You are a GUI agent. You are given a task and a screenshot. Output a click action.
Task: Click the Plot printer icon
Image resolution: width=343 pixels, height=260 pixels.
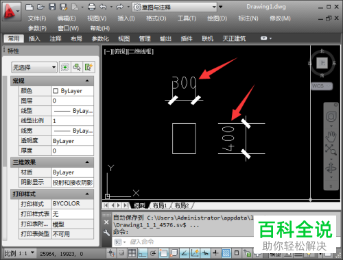coord(91,7)
